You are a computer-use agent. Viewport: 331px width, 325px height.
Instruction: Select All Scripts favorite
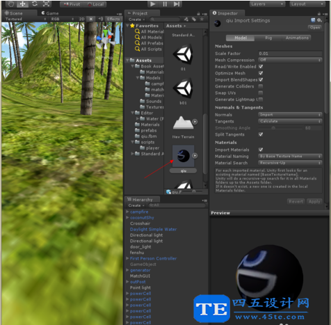148,49
